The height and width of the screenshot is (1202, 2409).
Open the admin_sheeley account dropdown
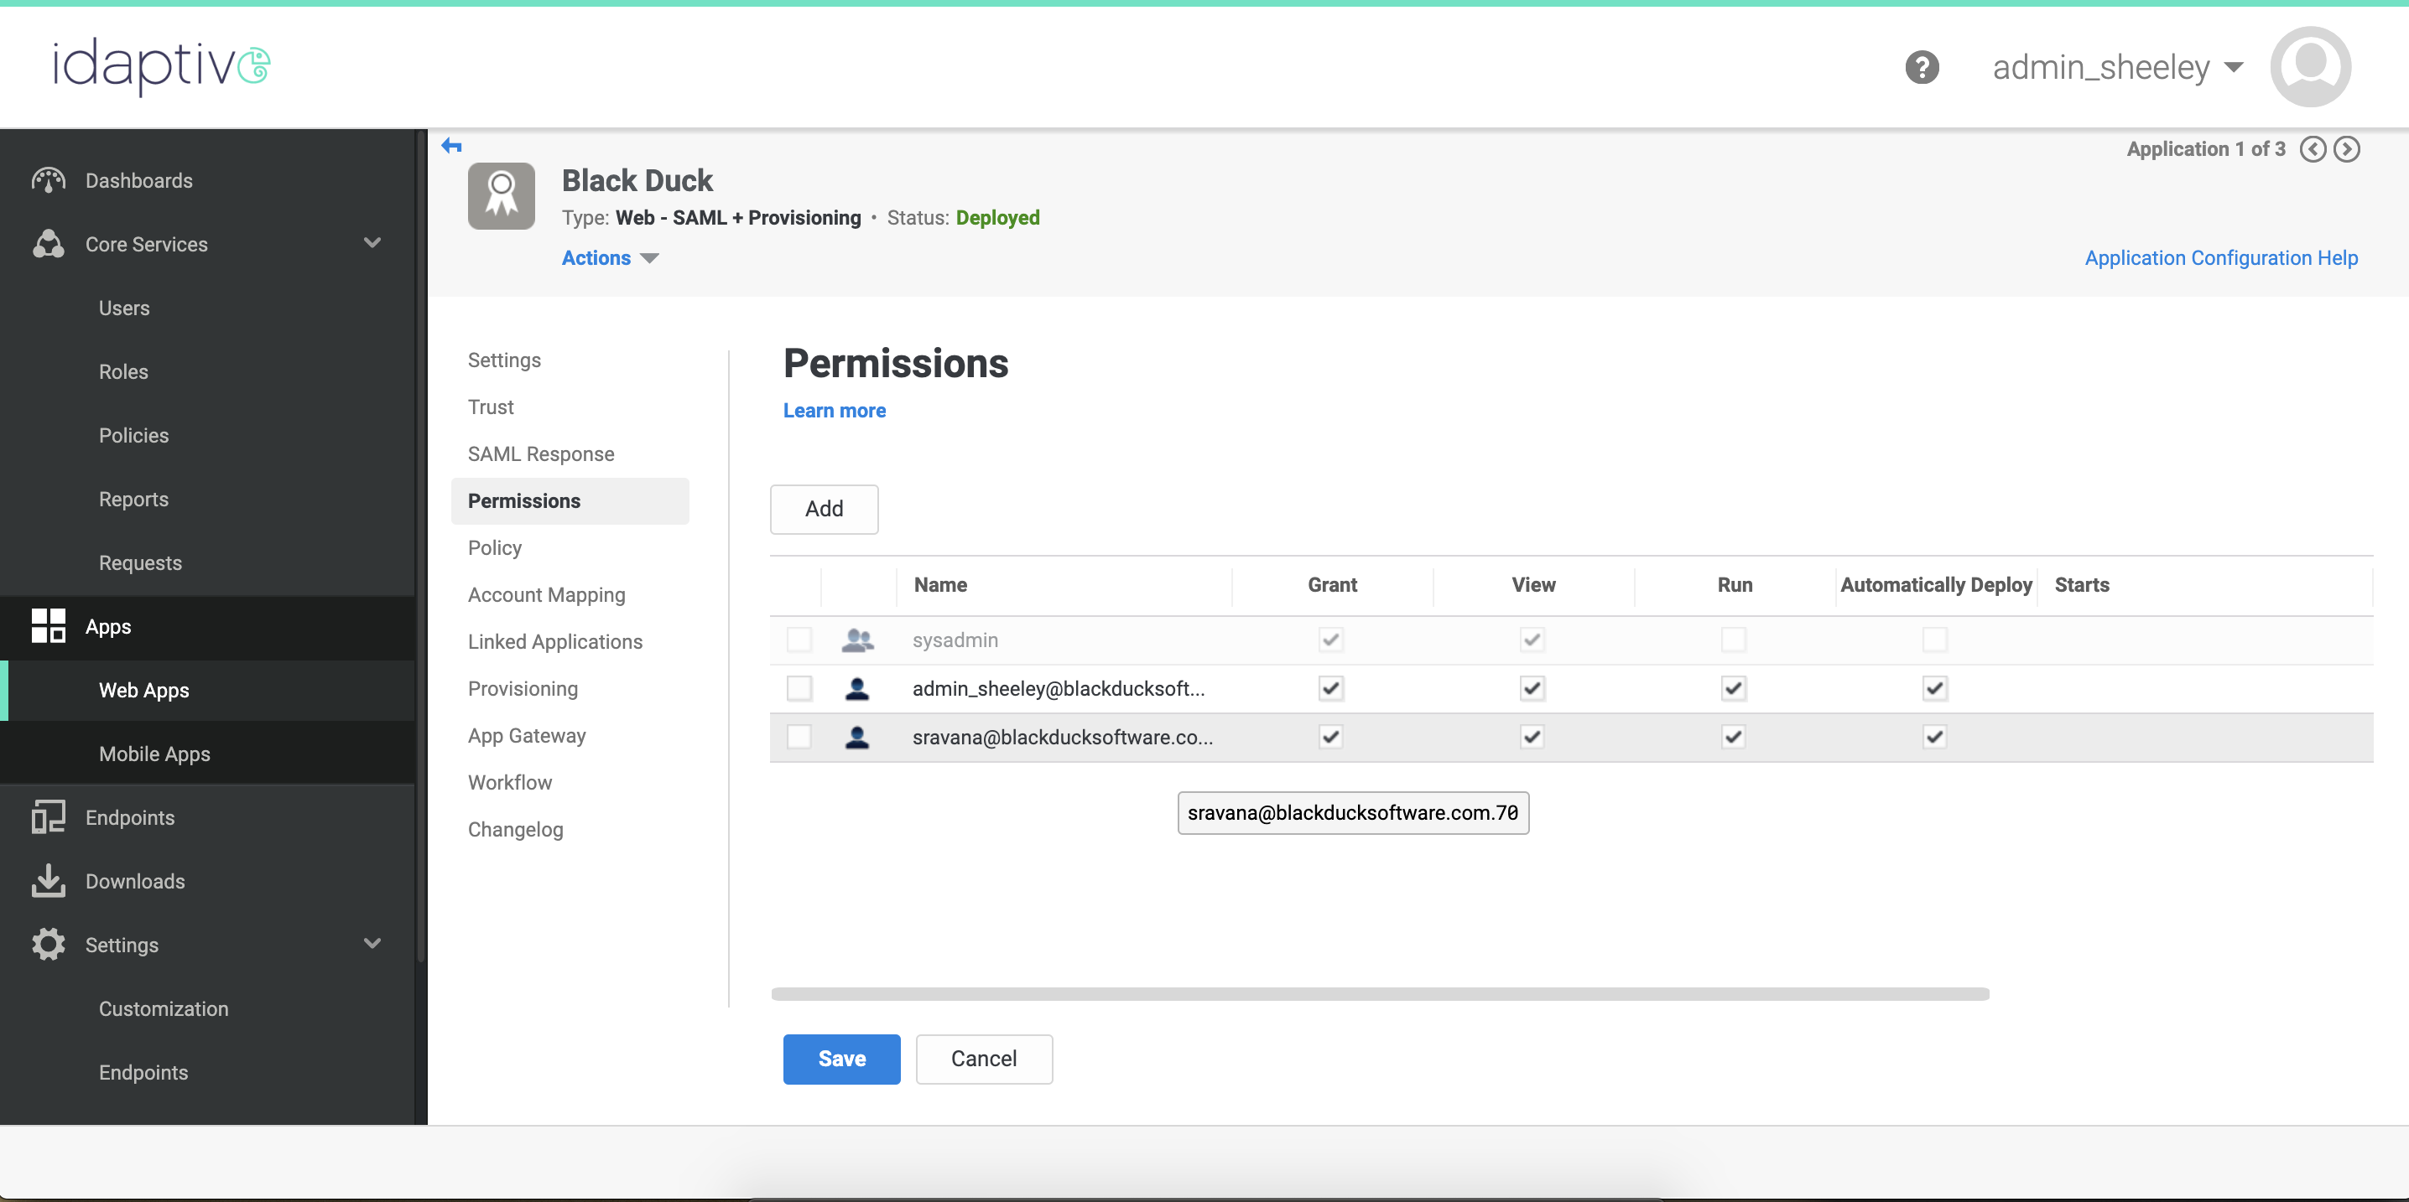[x=2116, y=66]
